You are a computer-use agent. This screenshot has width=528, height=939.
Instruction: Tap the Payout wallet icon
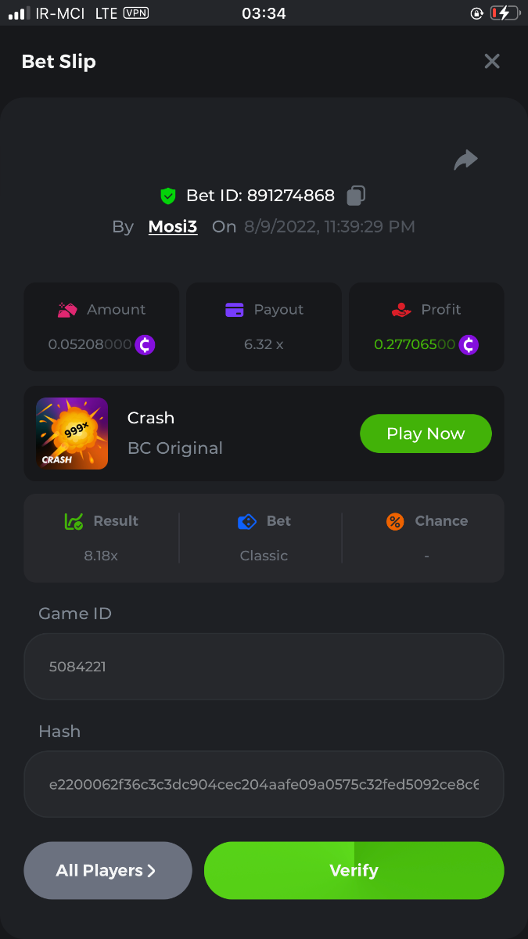click(235, 310)
